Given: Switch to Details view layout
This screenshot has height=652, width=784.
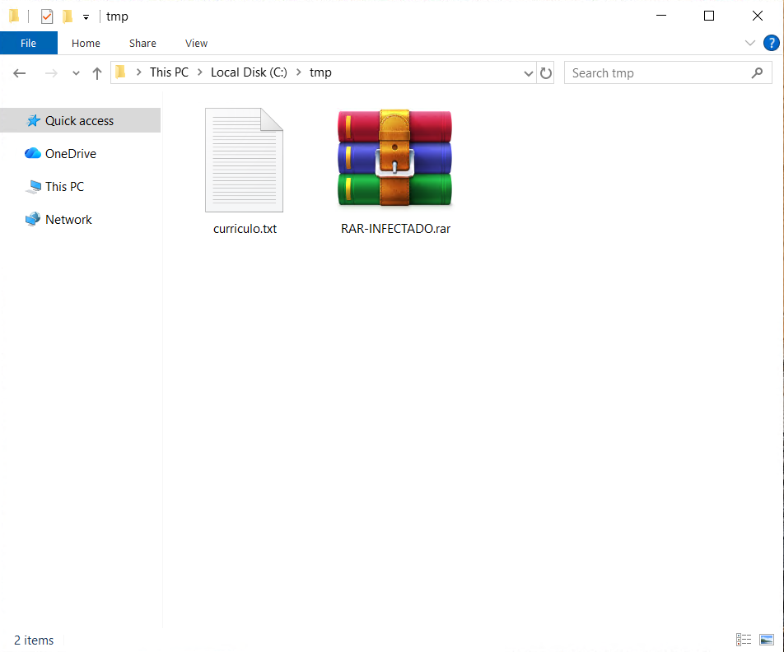Looking at the screenshot, I should [744, 640].
